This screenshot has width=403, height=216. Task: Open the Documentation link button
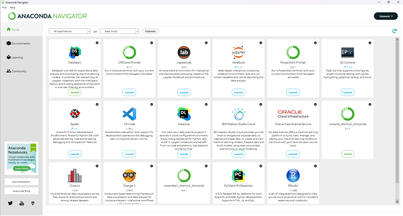pos(22,182)
